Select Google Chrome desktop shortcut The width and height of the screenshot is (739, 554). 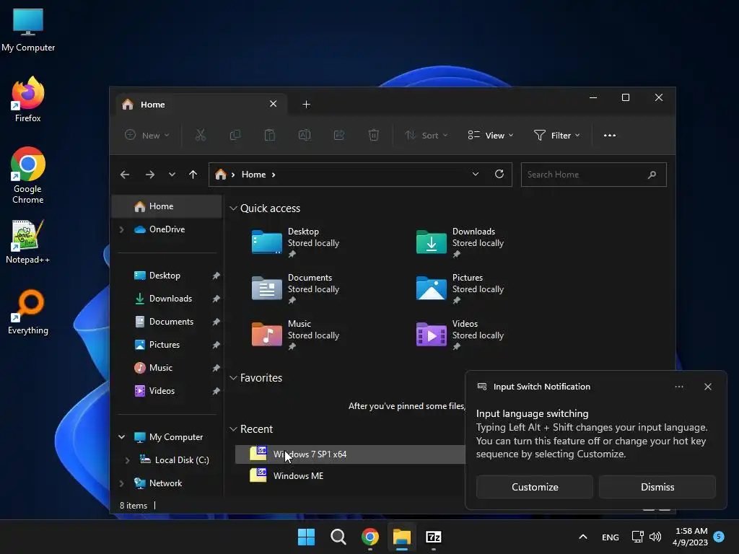pos(28,175)
